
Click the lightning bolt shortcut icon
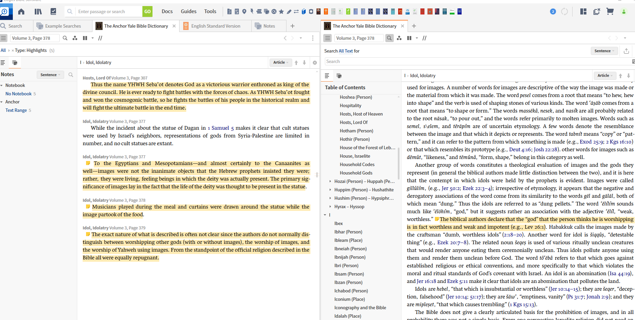252,12
